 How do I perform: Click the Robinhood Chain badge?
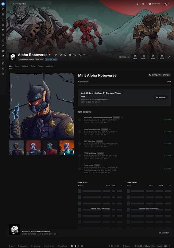(x=26, y=59)
